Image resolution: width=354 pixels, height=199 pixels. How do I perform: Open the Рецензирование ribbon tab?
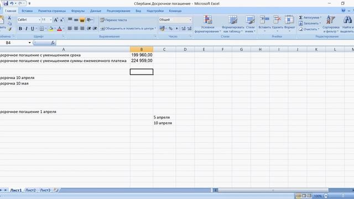tap(118, 11)
